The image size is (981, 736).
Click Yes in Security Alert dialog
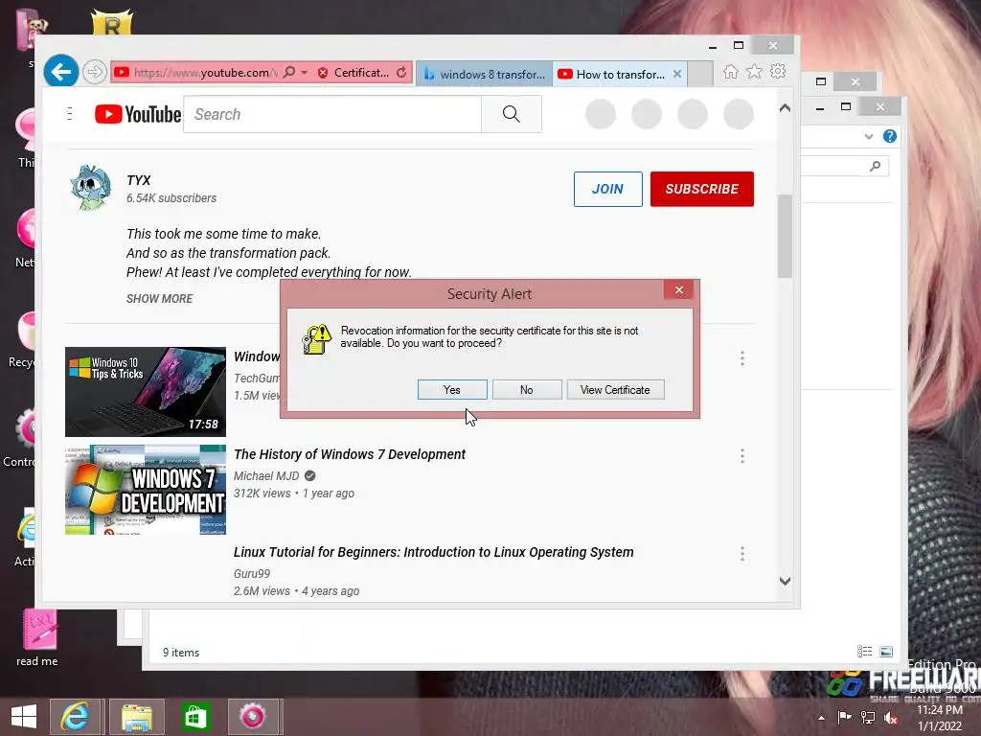452,390
